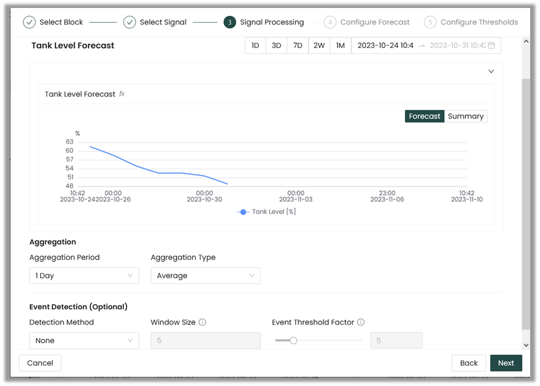Image resolution: width=540 pixels, height=386 pixels.
Task: Select the 7D time range
Action: click(x=298, y=45)
